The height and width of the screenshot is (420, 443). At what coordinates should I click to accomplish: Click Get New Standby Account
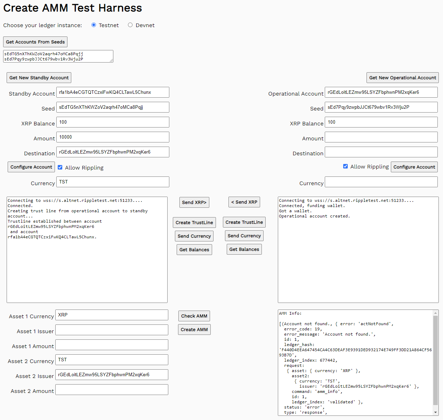click(39, 77)
